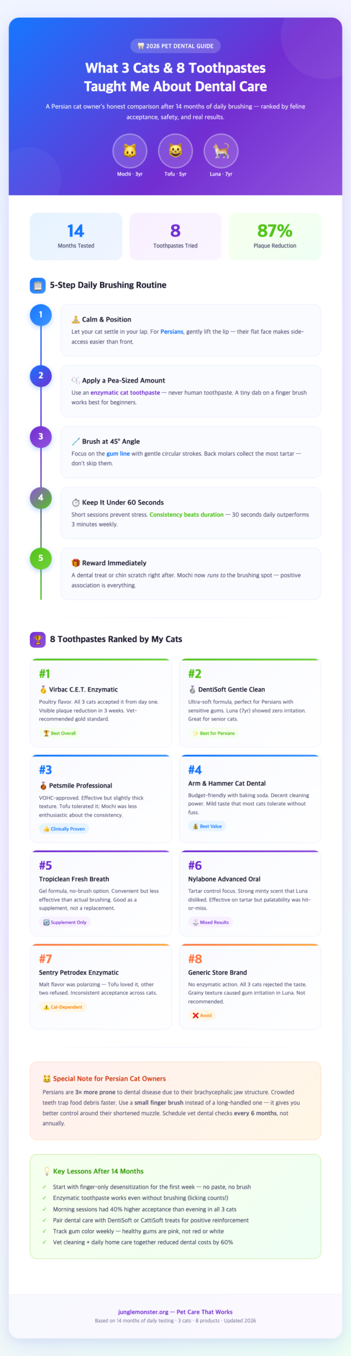Click the 14 Months Tested stat card

[x=76, y=236]
